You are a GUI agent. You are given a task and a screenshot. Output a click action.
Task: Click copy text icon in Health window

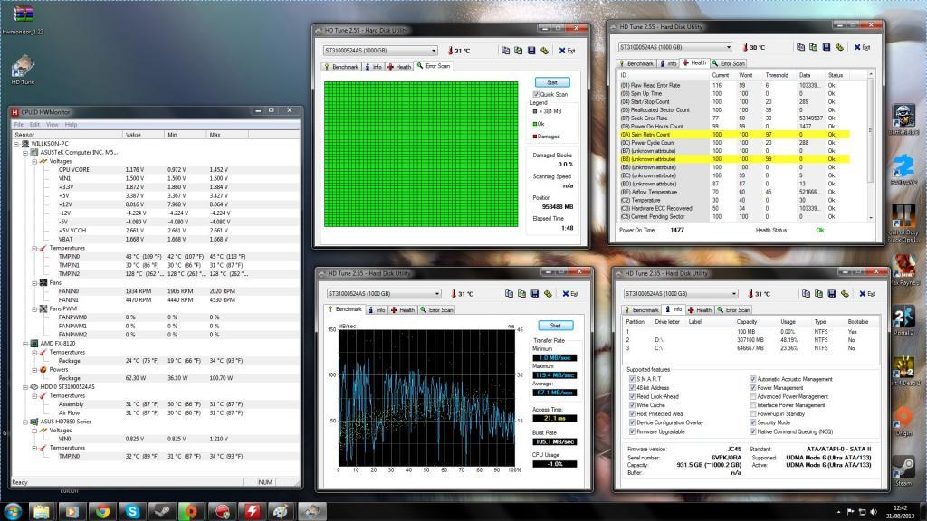click(800, 47)
